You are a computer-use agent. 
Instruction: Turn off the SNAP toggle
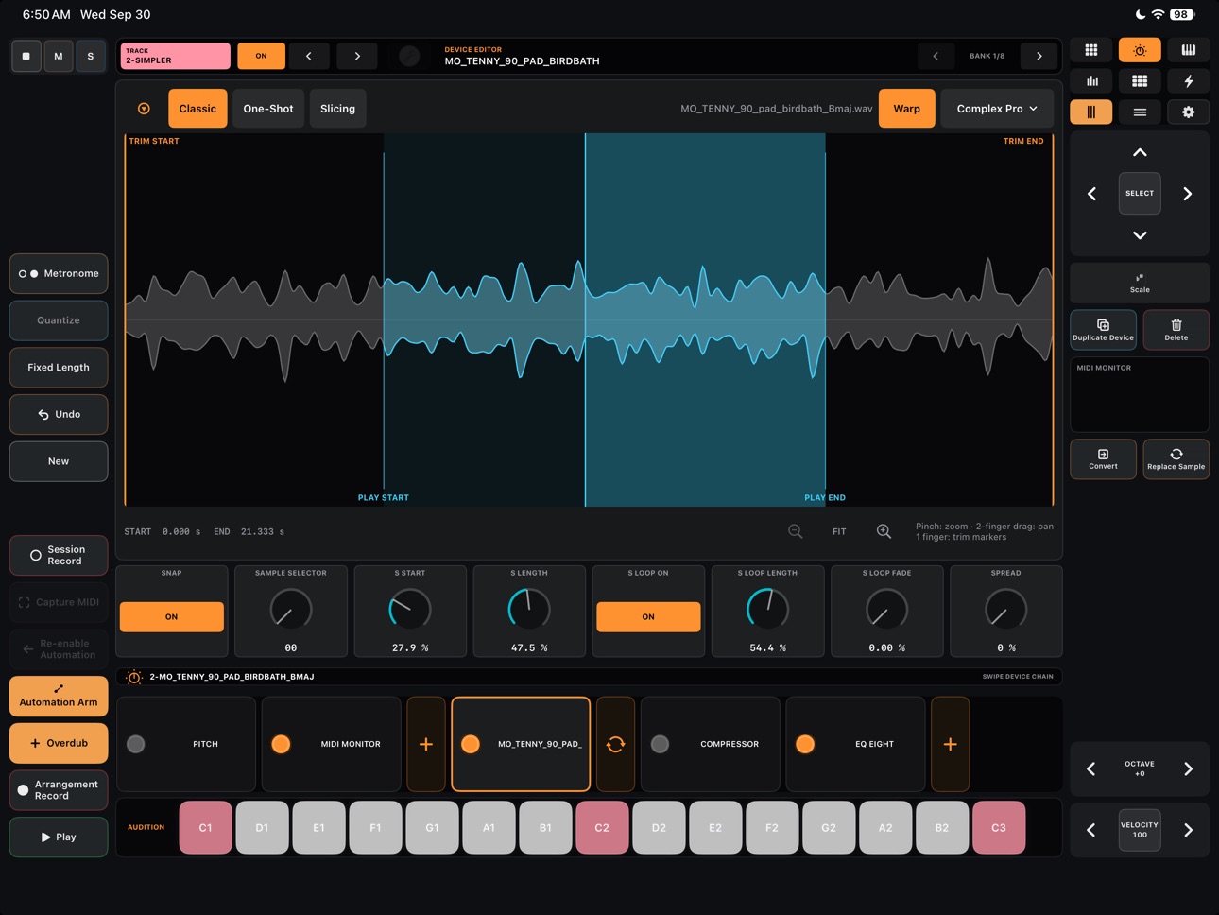171,616
